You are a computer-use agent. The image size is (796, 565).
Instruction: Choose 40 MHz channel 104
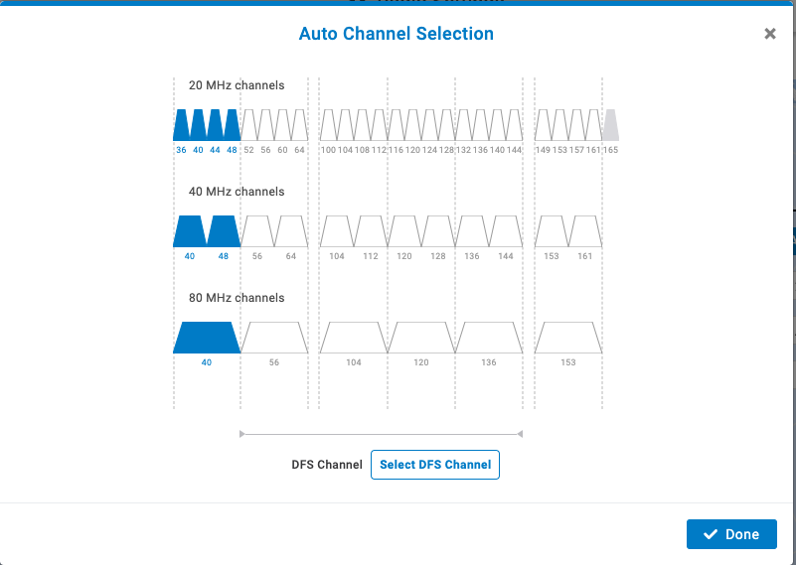click(337, 231)
